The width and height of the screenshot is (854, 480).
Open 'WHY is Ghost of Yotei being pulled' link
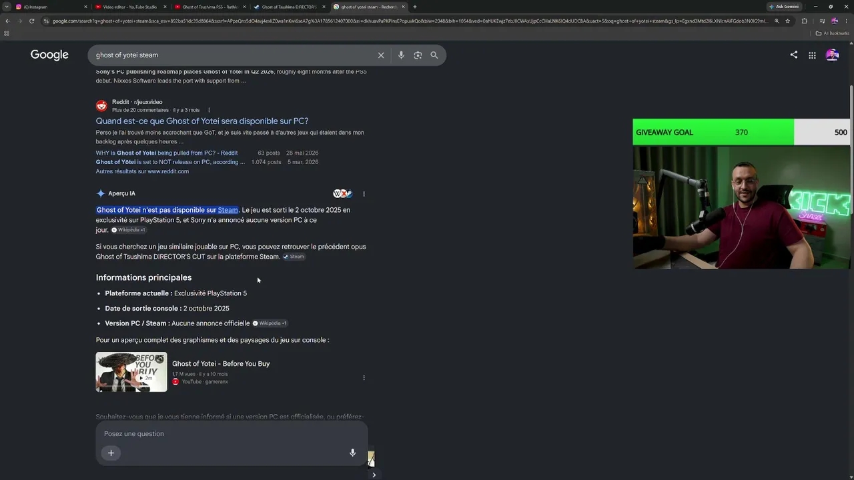coord(167,153)
